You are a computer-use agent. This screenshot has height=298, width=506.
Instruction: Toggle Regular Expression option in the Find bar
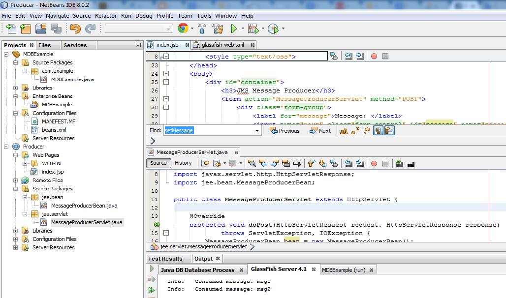(x=367, y=131)
